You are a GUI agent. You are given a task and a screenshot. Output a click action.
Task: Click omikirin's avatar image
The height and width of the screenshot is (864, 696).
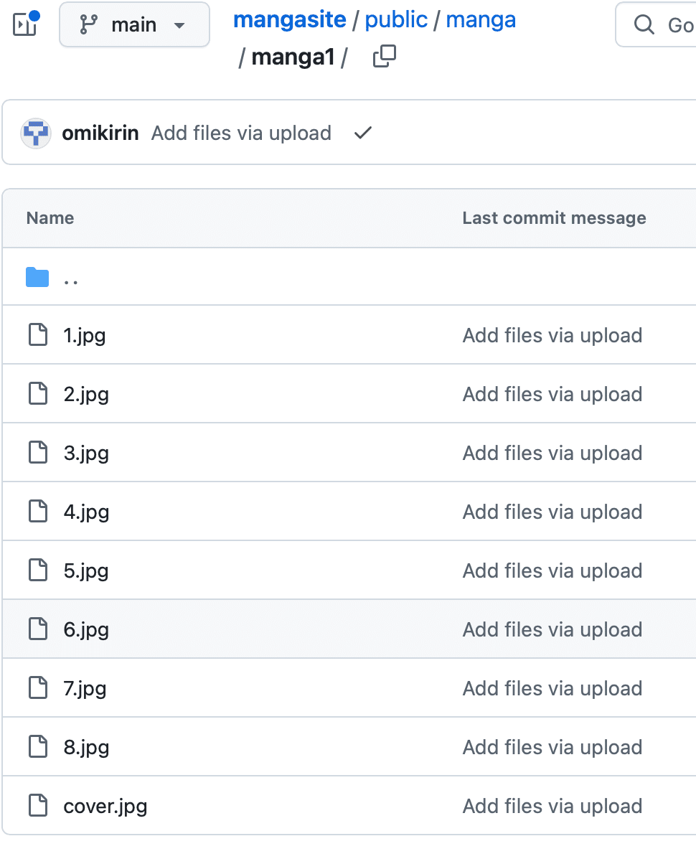[36, 133]
